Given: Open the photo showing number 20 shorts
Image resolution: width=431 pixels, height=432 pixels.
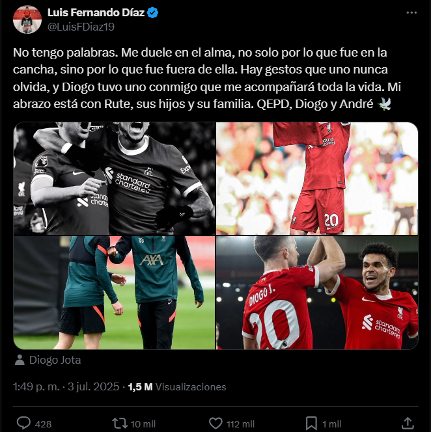Looking at the screenshot, I should pos(317,178).
